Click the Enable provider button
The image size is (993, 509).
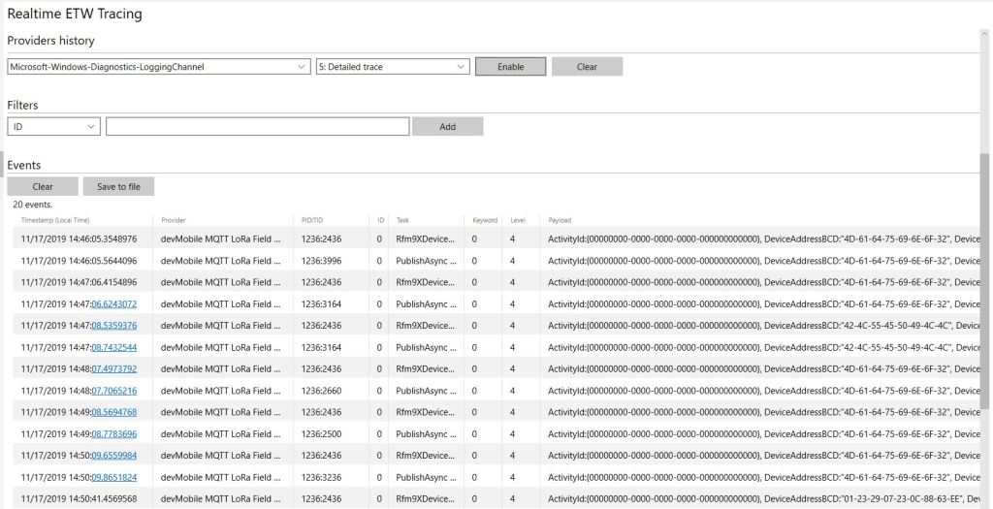[x=510, y=67]
